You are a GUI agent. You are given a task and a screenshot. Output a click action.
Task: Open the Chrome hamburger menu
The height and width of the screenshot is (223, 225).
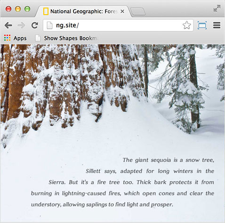coord(217,25)
